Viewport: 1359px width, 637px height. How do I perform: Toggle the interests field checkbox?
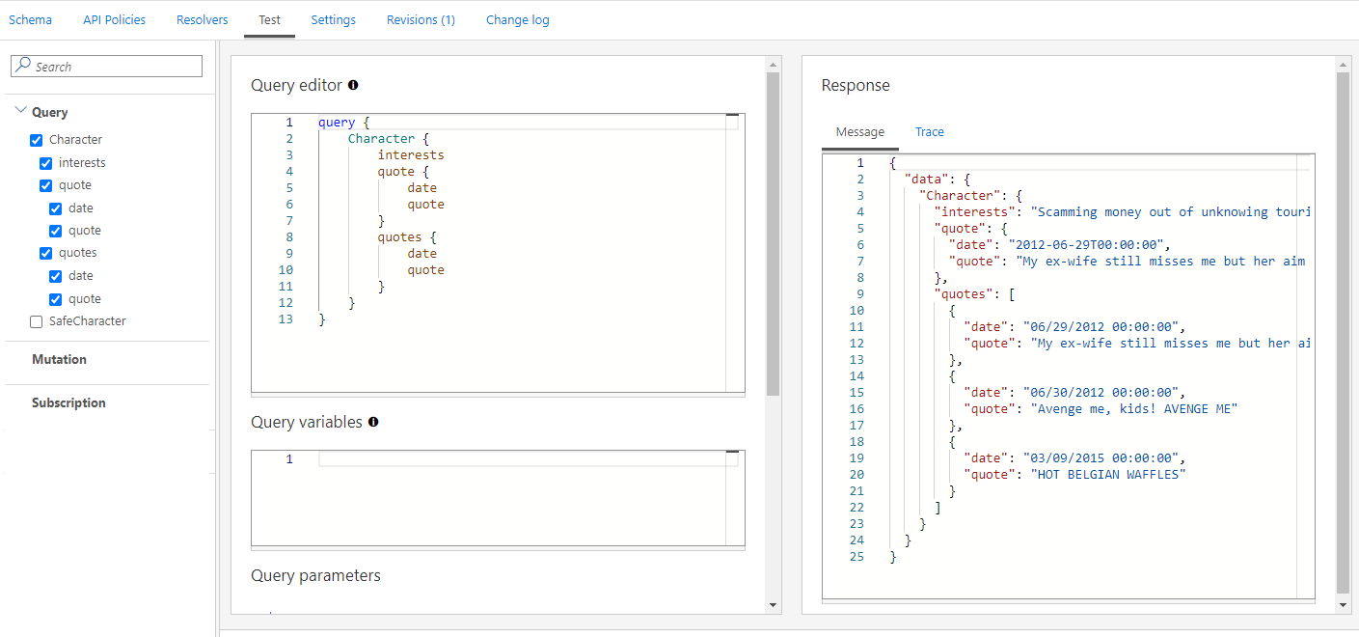pyautogui.click(x=46, y=163)
